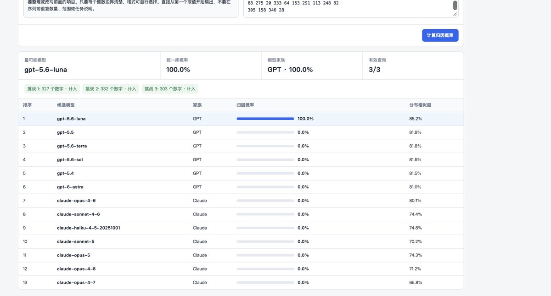Click the probability bar for claude-opus-4-7
The width and height of the screenshot is (551, 296).
[x=265, y=283]
